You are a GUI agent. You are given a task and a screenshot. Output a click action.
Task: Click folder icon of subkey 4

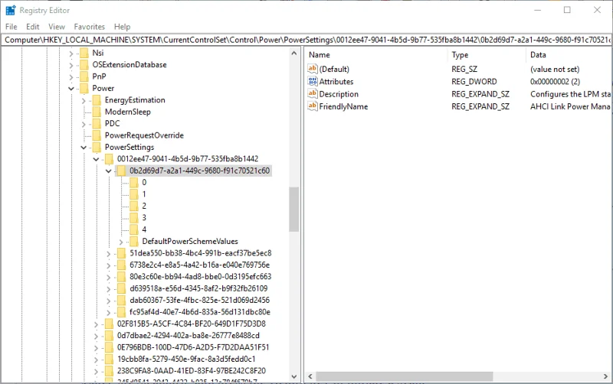(133, 229)
